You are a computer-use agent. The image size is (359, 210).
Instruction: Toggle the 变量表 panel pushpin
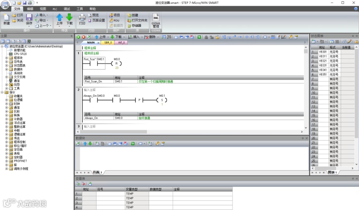point(353,178)
